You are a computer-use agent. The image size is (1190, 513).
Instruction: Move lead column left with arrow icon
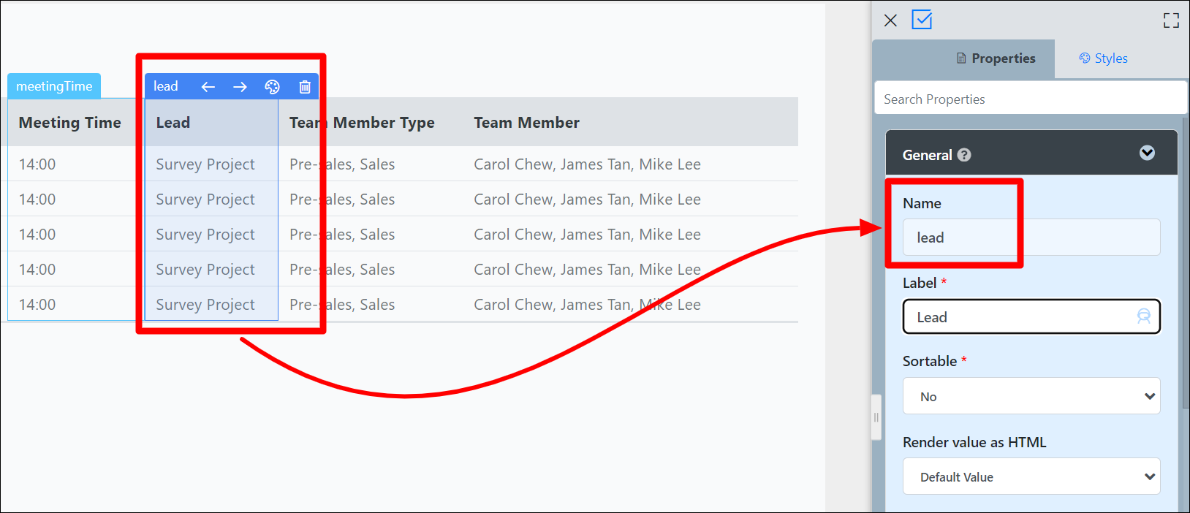(x=208, y=87)
